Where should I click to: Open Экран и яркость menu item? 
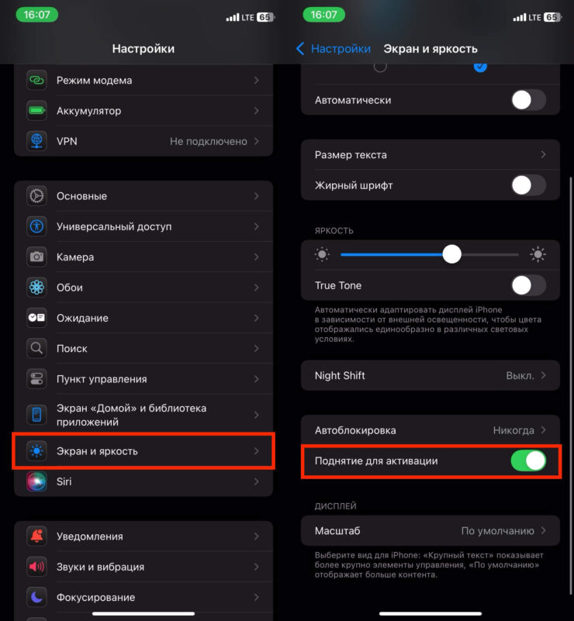point(143,451)
